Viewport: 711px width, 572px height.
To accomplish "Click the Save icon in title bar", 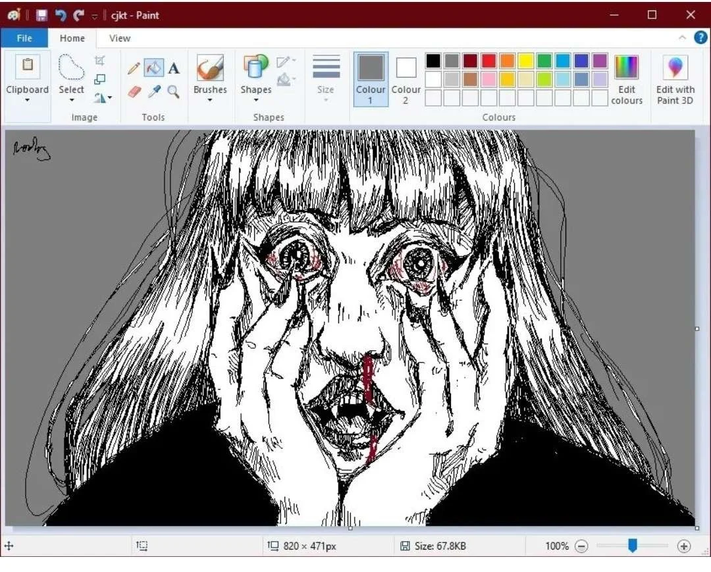I will [41, 15].
